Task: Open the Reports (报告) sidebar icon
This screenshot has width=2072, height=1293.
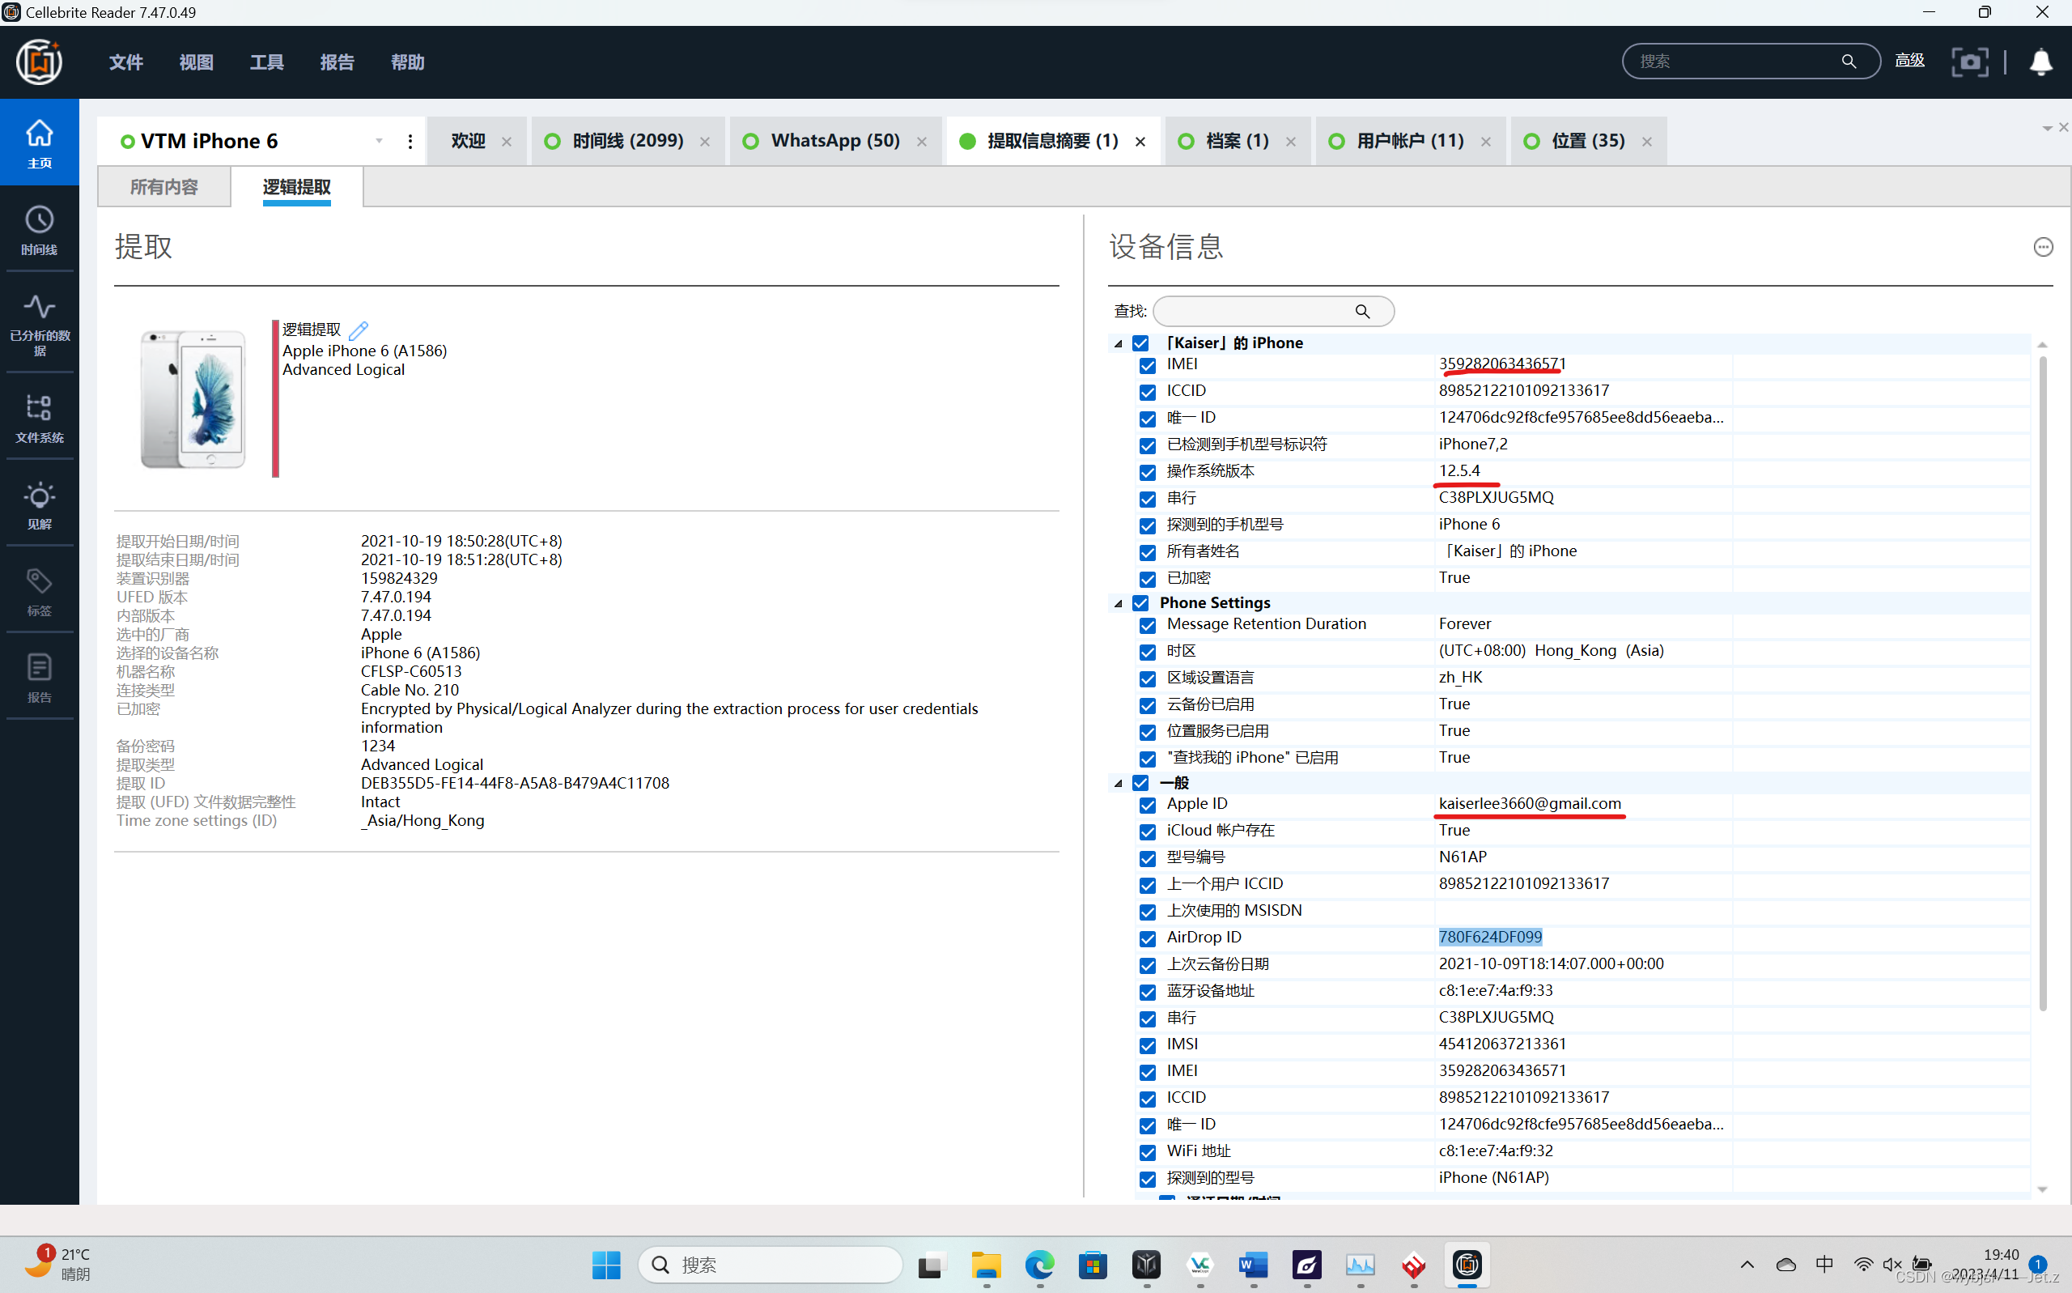Action: tap(40, 678)
